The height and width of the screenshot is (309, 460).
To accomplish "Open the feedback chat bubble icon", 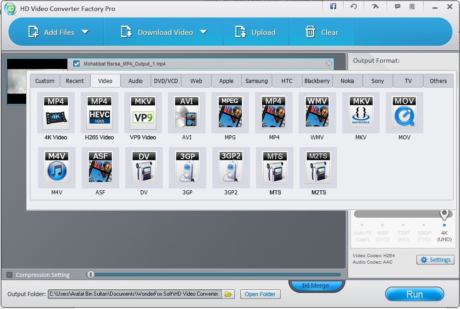I will pos(398,6).
